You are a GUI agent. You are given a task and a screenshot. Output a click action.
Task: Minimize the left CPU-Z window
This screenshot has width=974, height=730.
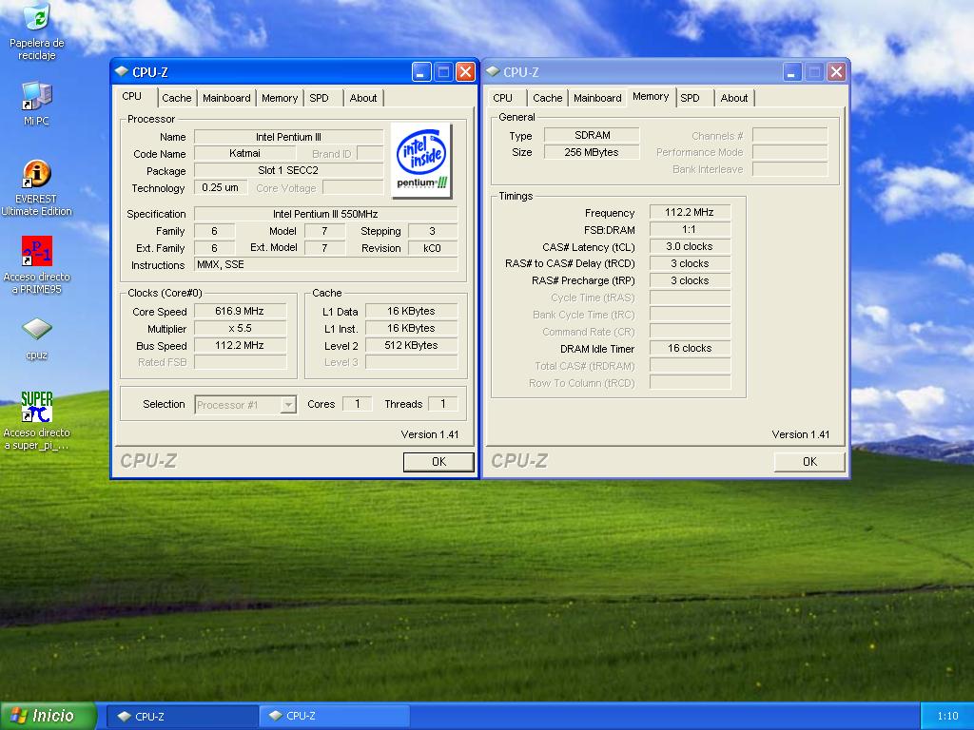coord(421,72)
